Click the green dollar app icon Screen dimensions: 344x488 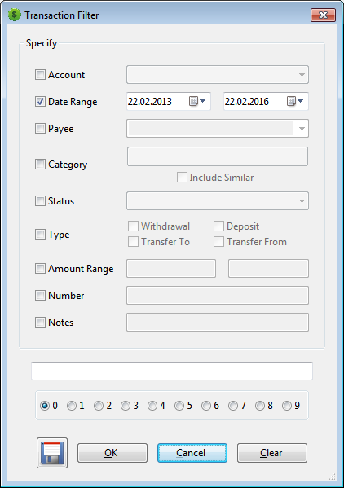coord(15,15)
